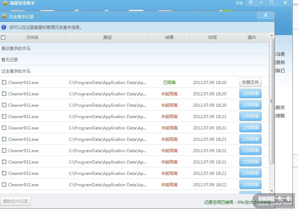
Task: Click the scrollbar down arrow in the record list
Action: [272, 191]
